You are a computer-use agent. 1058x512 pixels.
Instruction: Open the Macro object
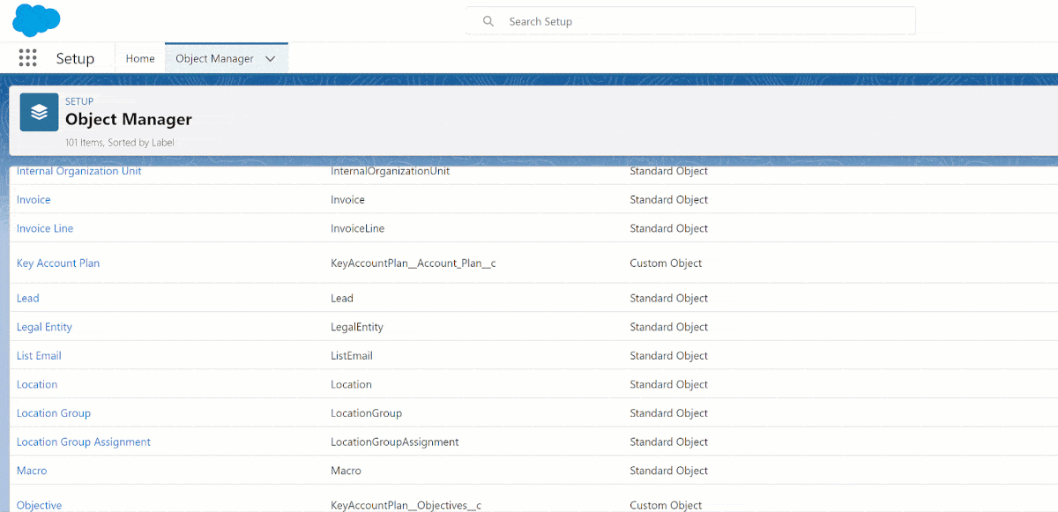pos(32,471)
